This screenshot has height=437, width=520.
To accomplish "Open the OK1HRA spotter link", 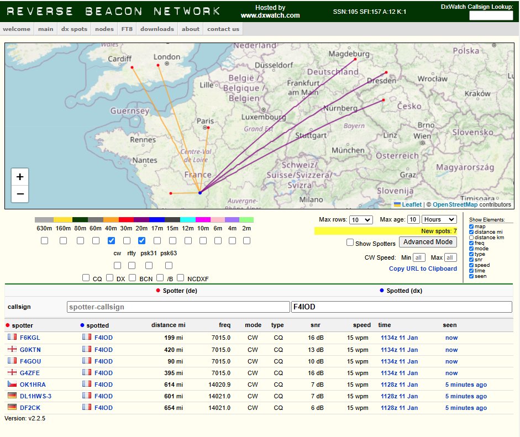I will (x=33, y=385).
